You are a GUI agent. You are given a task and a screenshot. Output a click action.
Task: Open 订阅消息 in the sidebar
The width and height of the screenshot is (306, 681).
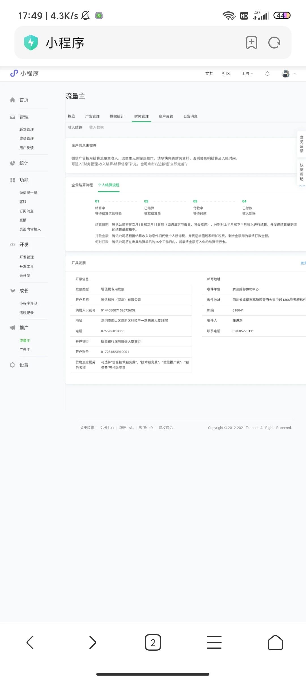tap(26, 211)
